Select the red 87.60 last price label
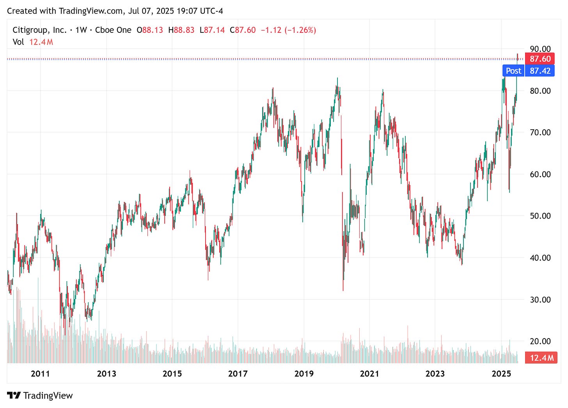The width and height of the screenshot is (568, 408). click(x=540, y=59)
